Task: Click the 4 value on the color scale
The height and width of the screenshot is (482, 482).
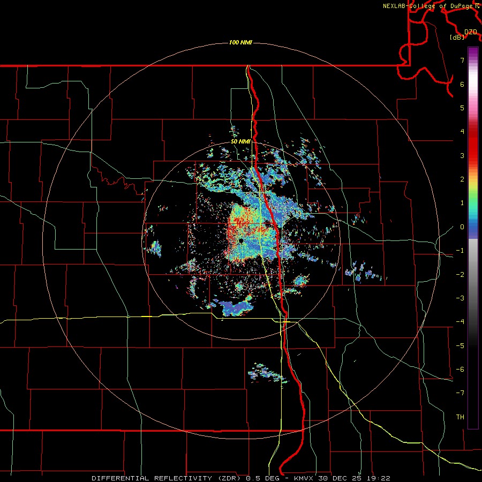Action: (x=462, y=132)
